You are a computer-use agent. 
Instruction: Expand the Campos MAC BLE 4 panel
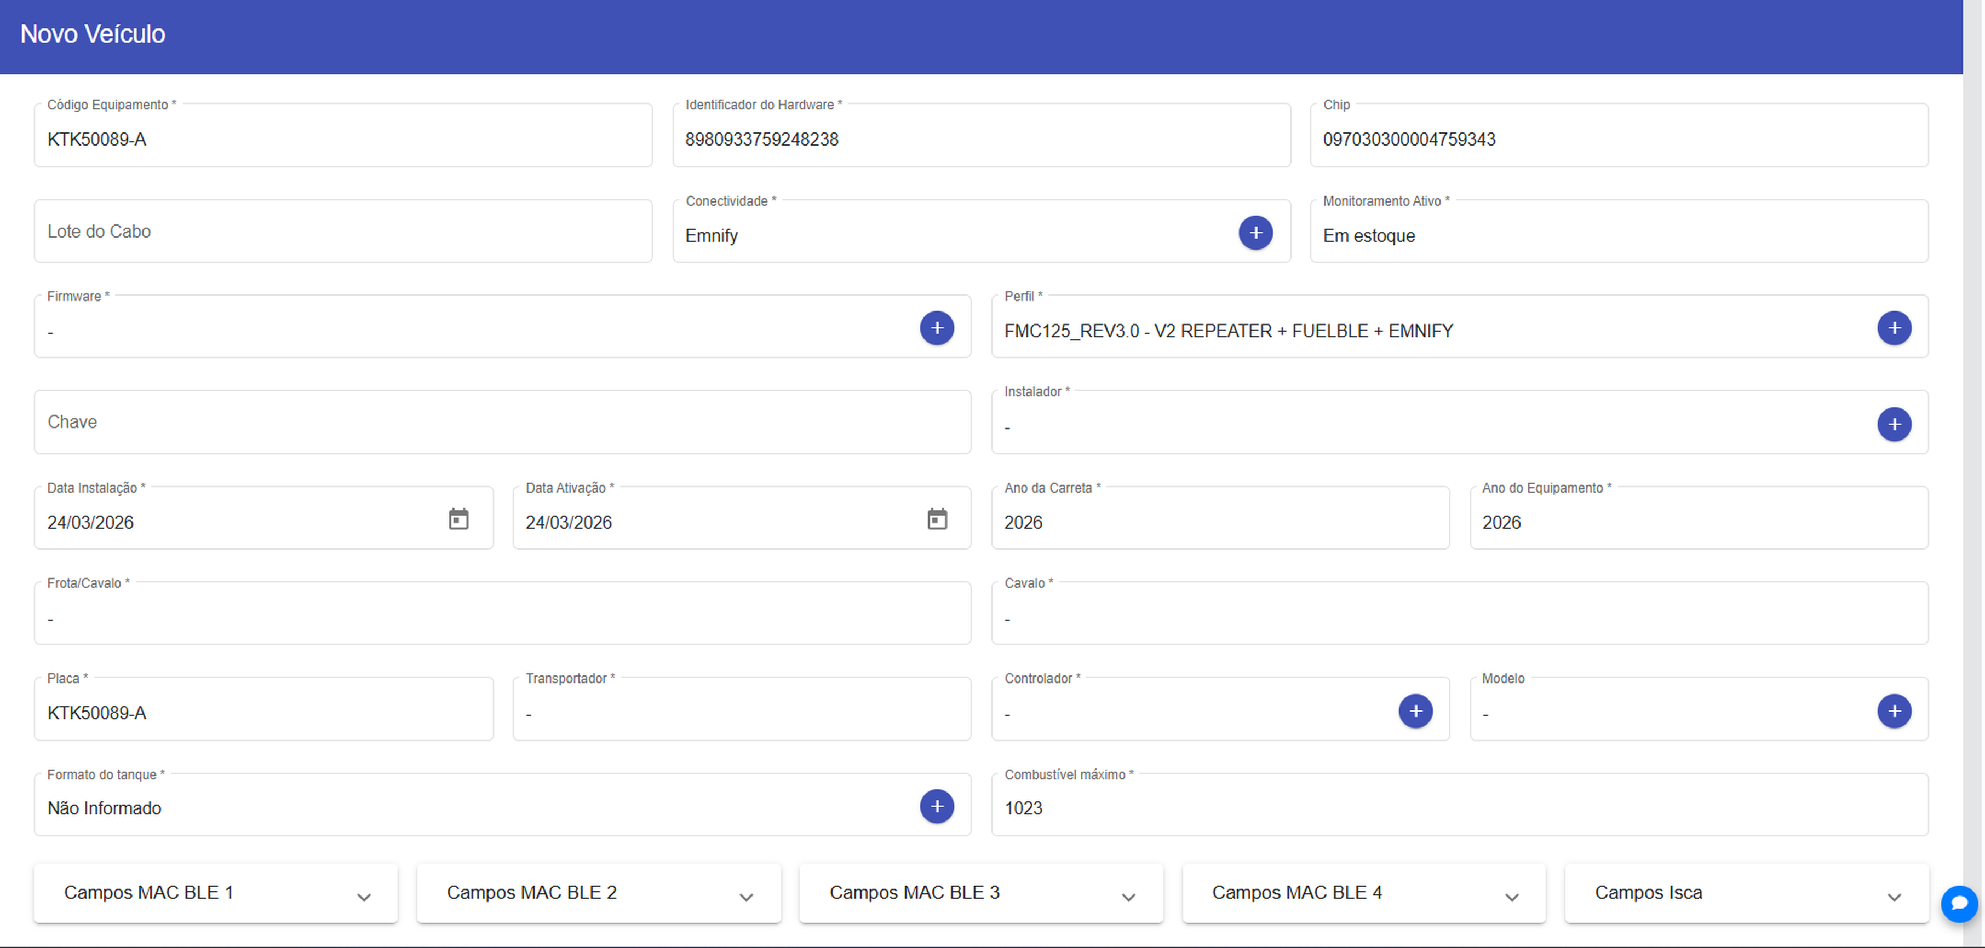pos(1364,893)
